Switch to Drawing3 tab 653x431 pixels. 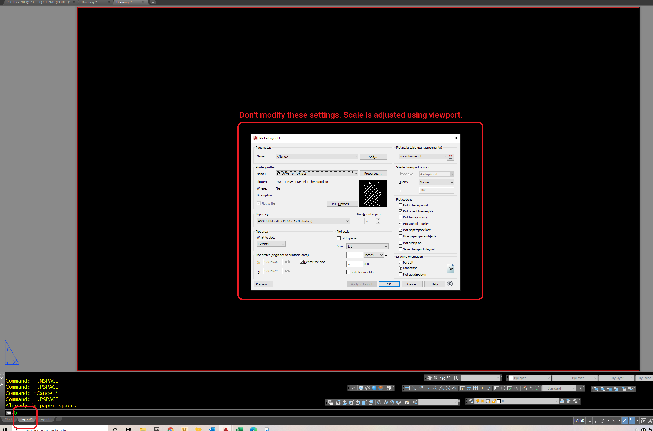pyautogui.click(x=123, y=3)
